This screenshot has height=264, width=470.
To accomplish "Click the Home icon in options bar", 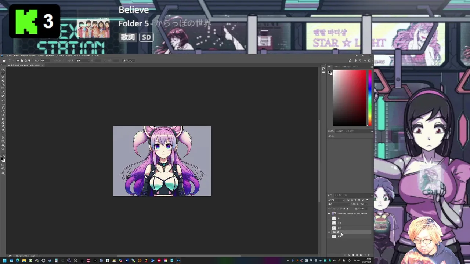I will point(4,60).
